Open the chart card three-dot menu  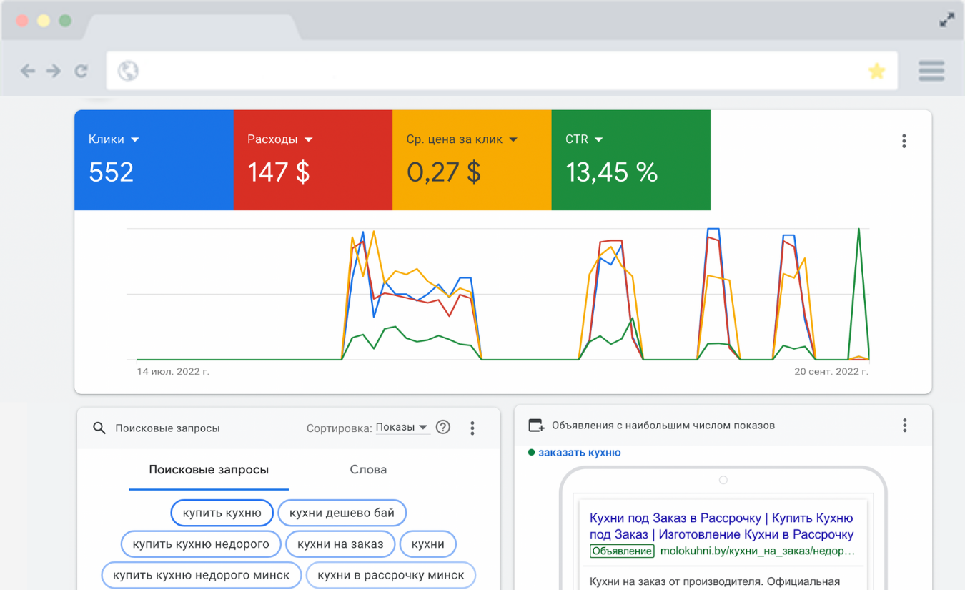[x=904, y=141]
